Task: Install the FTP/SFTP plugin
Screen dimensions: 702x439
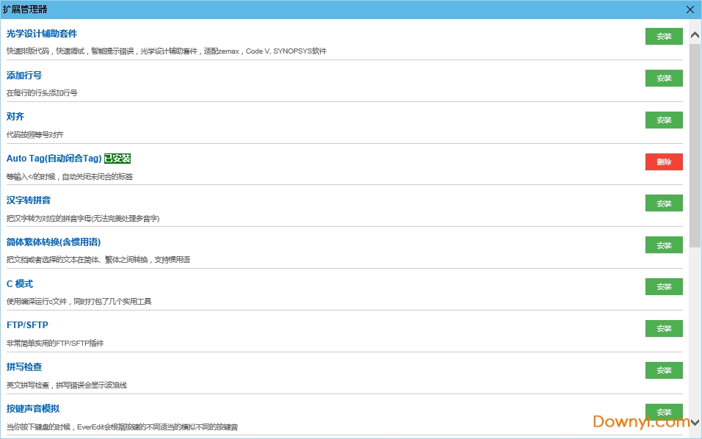Action: [x=664, y=328]
